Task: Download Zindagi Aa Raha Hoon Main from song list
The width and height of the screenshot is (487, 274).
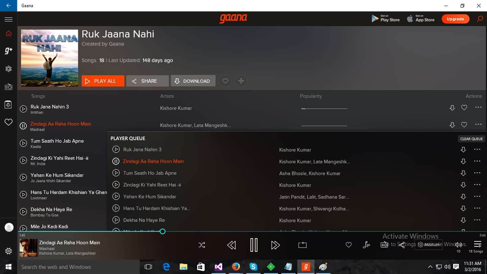Action: coord(452,125)
